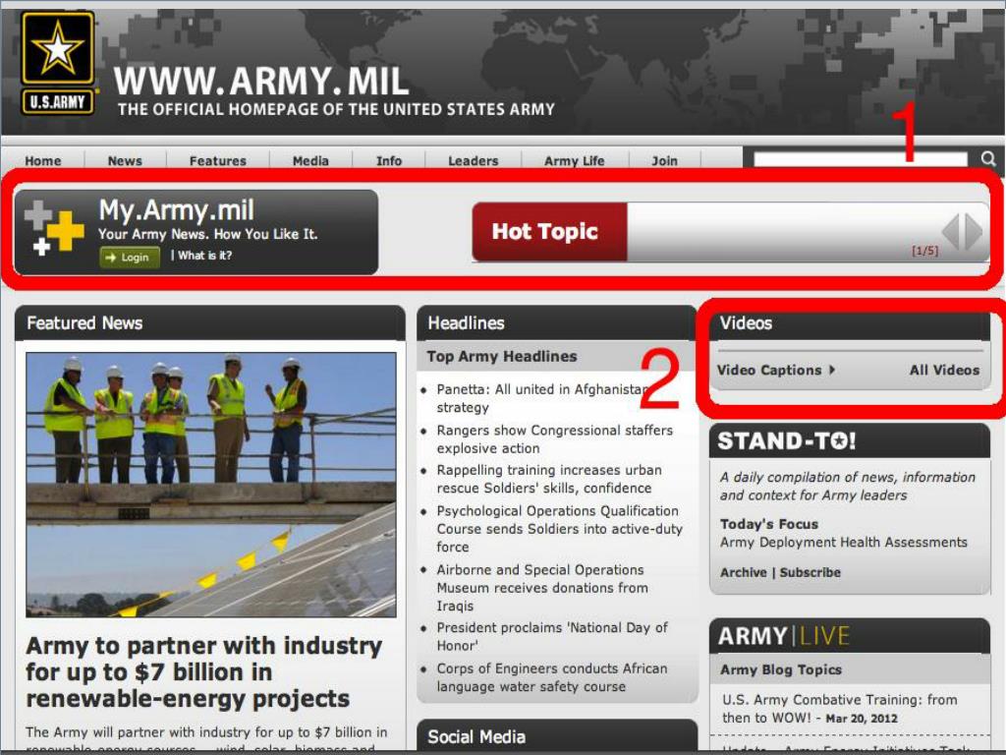Open renewable-energy projects headline
The width and height of the screenshot is (1006, 755).
[204, 671]
